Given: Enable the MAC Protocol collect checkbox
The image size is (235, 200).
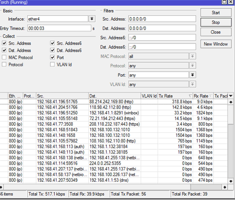Looking at the screenshot, I should [4, 57].
